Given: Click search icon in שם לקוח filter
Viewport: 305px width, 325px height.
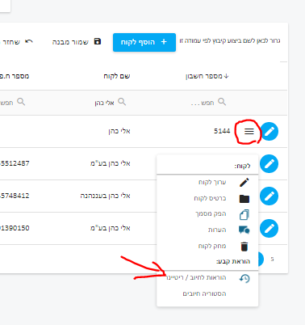Looking at the screenshot, I should point(122,102).
